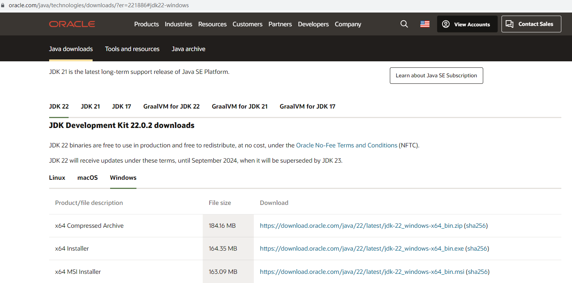
Task: Switch to the macOS platform tab
Action: tap(88, 177)
